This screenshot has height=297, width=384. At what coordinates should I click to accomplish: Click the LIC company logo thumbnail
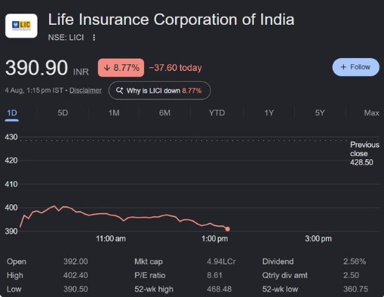tap(21, 26)
